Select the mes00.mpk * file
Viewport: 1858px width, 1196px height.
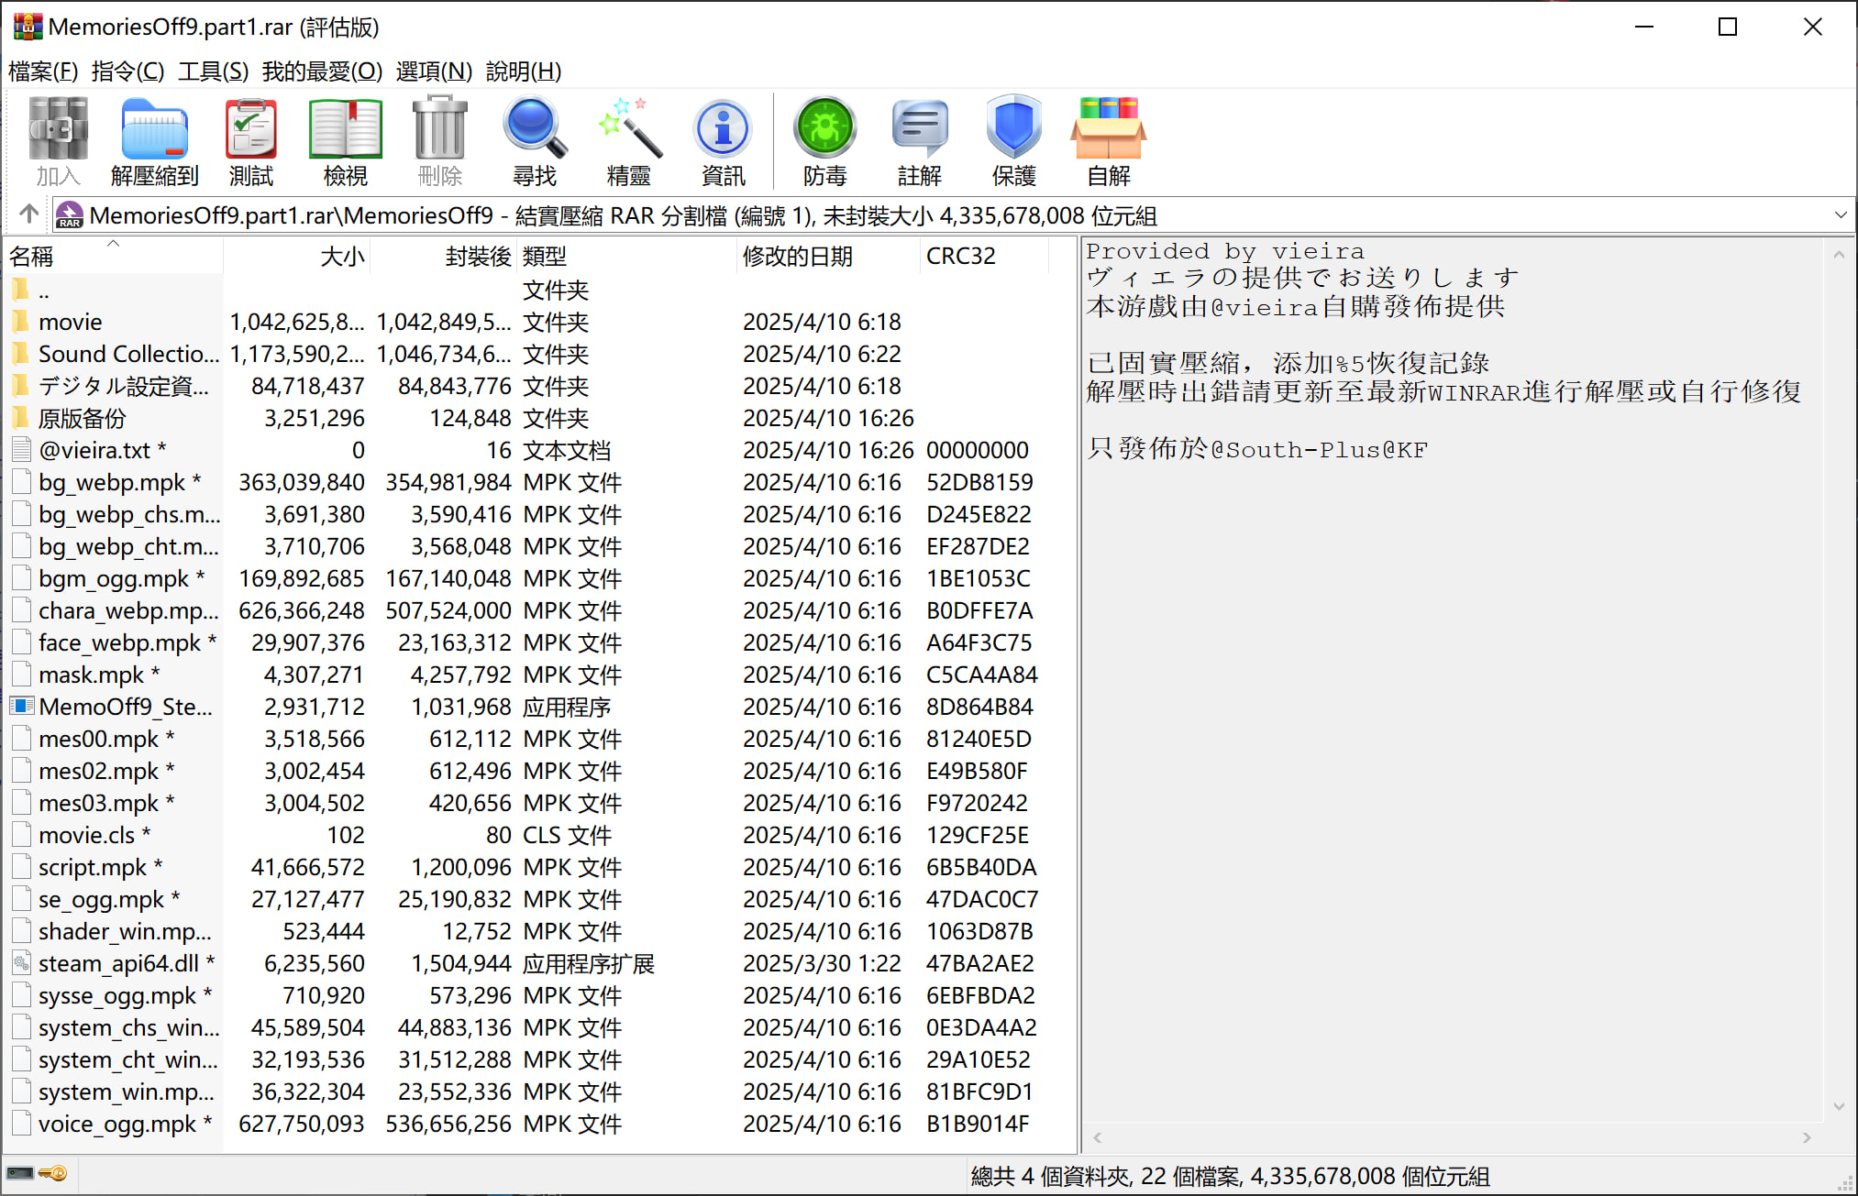pos(106,739)
